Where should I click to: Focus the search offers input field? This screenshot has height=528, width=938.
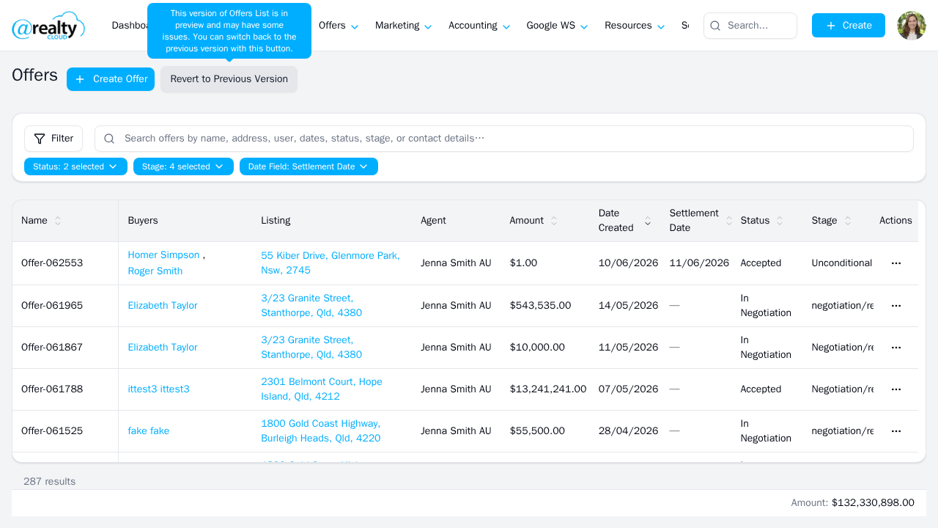coord(504,139)
